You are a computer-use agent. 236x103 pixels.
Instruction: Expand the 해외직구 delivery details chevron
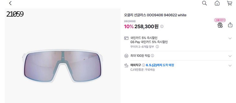(x=230, y=66)
